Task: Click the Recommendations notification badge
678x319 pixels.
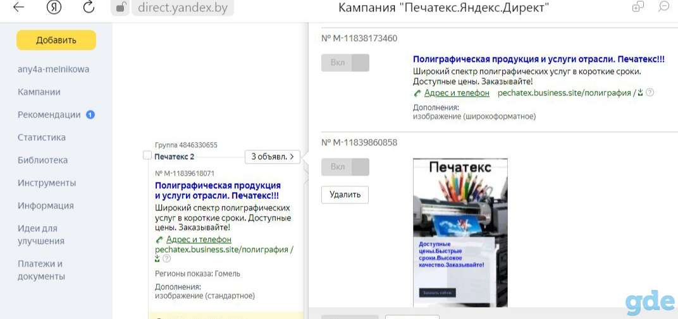Action: (x=90, y=115)
